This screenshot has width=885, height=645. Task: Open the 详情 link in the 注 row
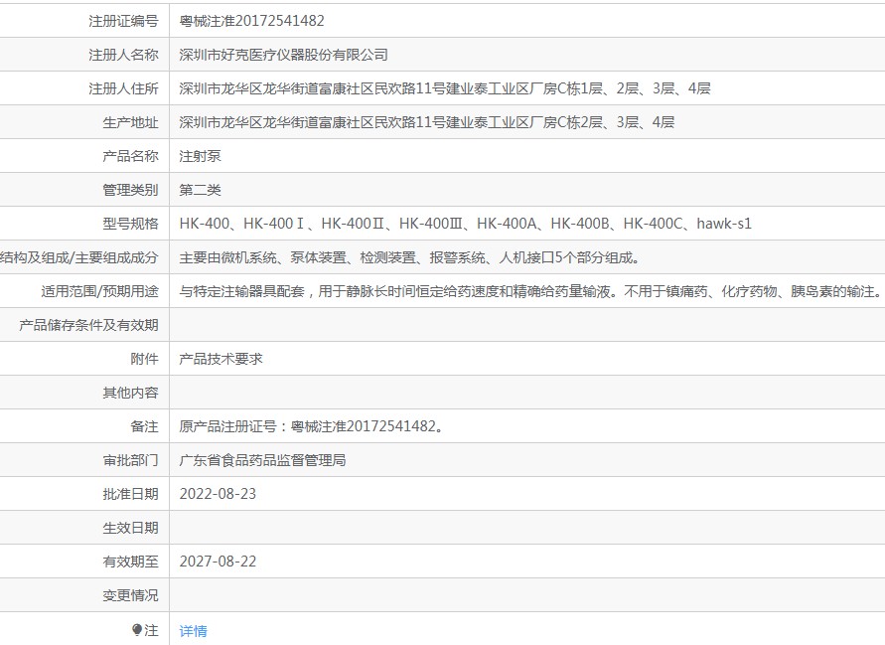click(x=193, y=631)
